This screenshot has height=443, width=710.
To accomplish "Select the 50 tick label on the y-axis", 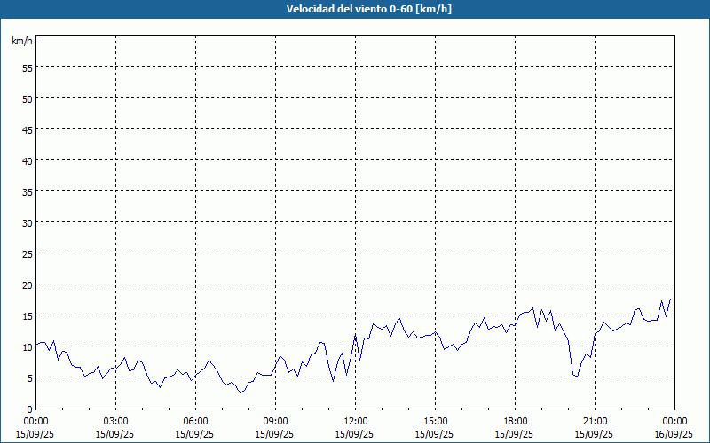I will [27, 98].
